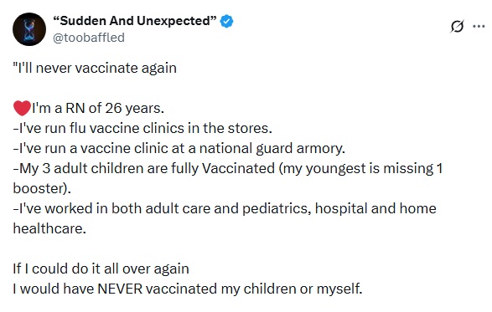Open the hourglass profile avatar
This screenshot has height=312, width=492.
(29, 29)
